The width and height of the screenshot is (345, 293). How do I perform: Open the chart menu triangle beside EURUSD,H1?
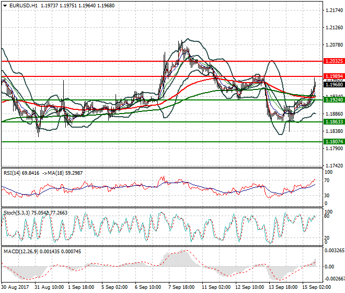pyautogui.click(x=5, y=6)
